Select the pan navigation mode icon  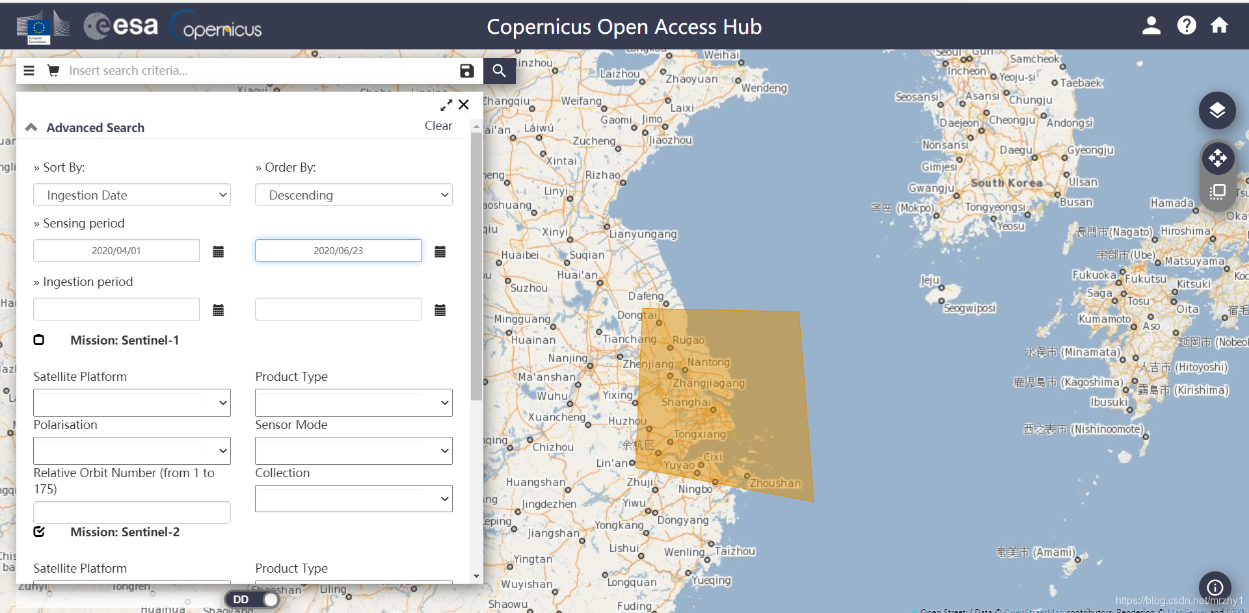(x=1218, y=158)
